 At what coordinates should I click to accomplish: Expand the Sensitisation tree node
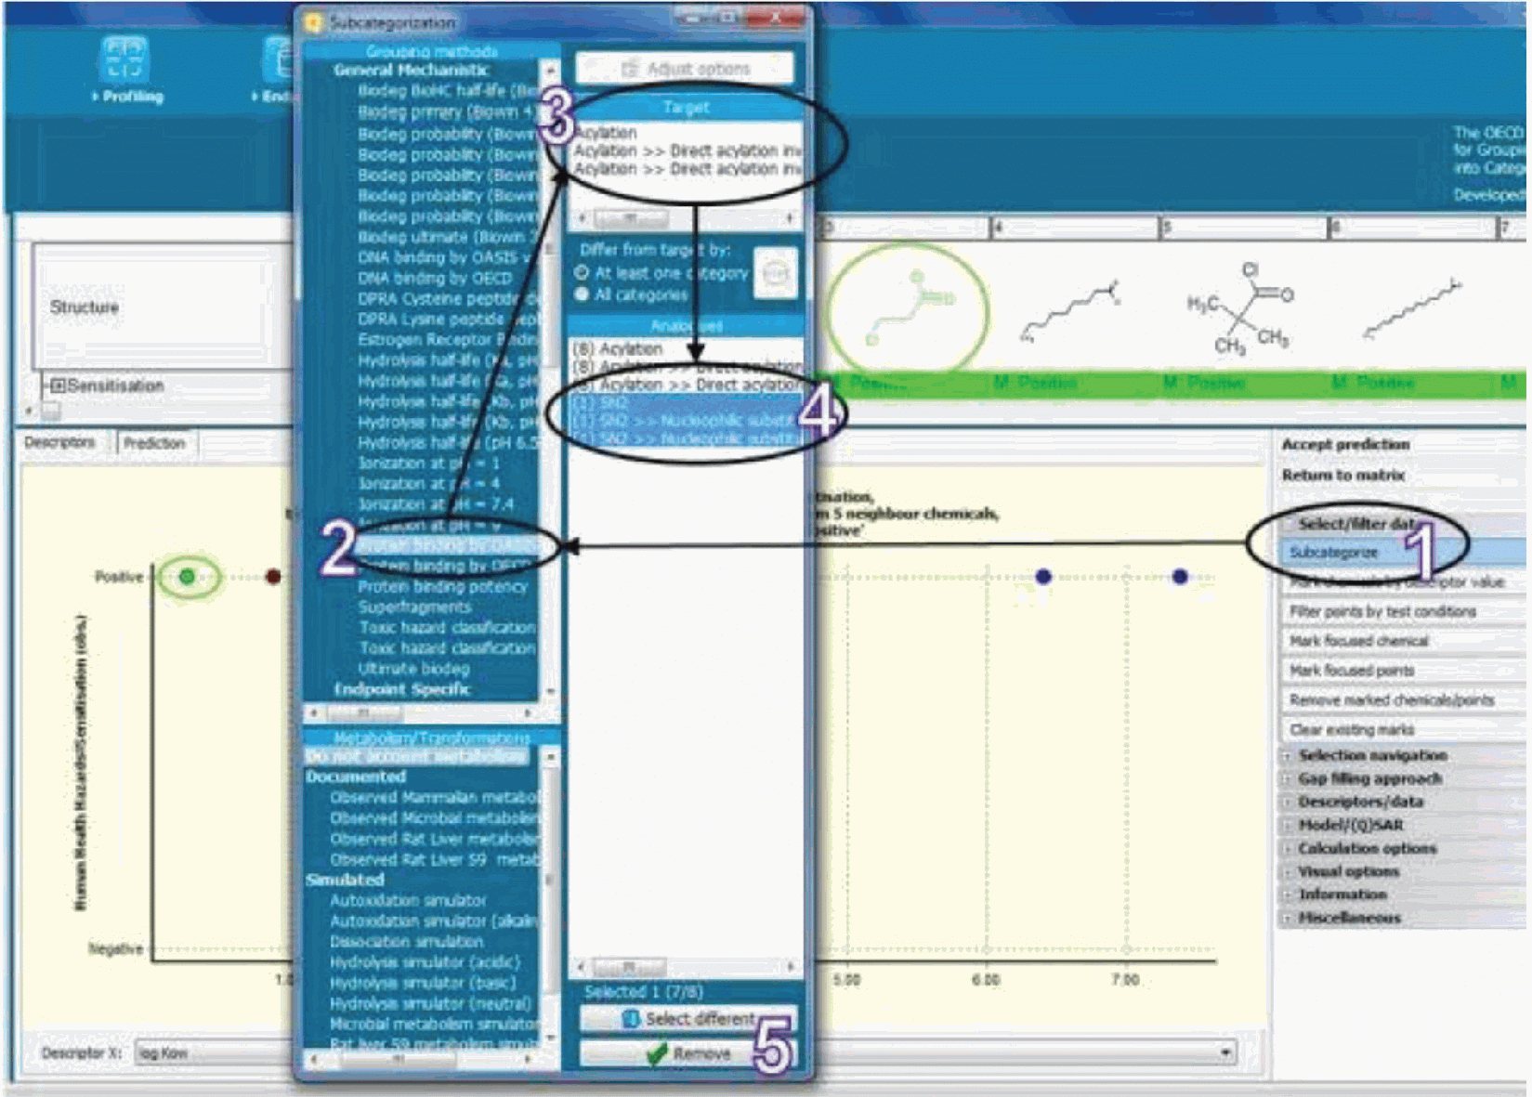pos(58,385)
